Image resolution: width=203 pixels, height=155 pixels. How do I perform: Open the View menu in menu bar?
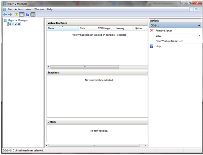[28, 9]
